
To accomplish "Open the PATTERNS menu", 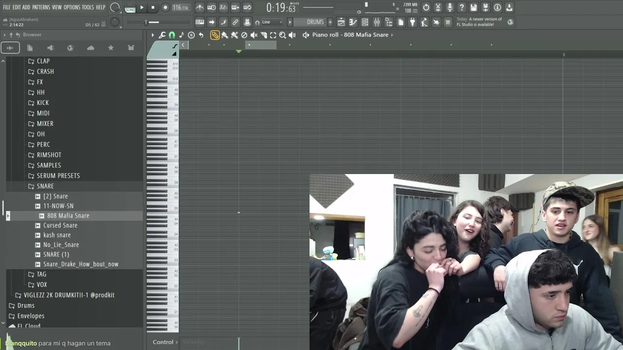I will [41, 7].
